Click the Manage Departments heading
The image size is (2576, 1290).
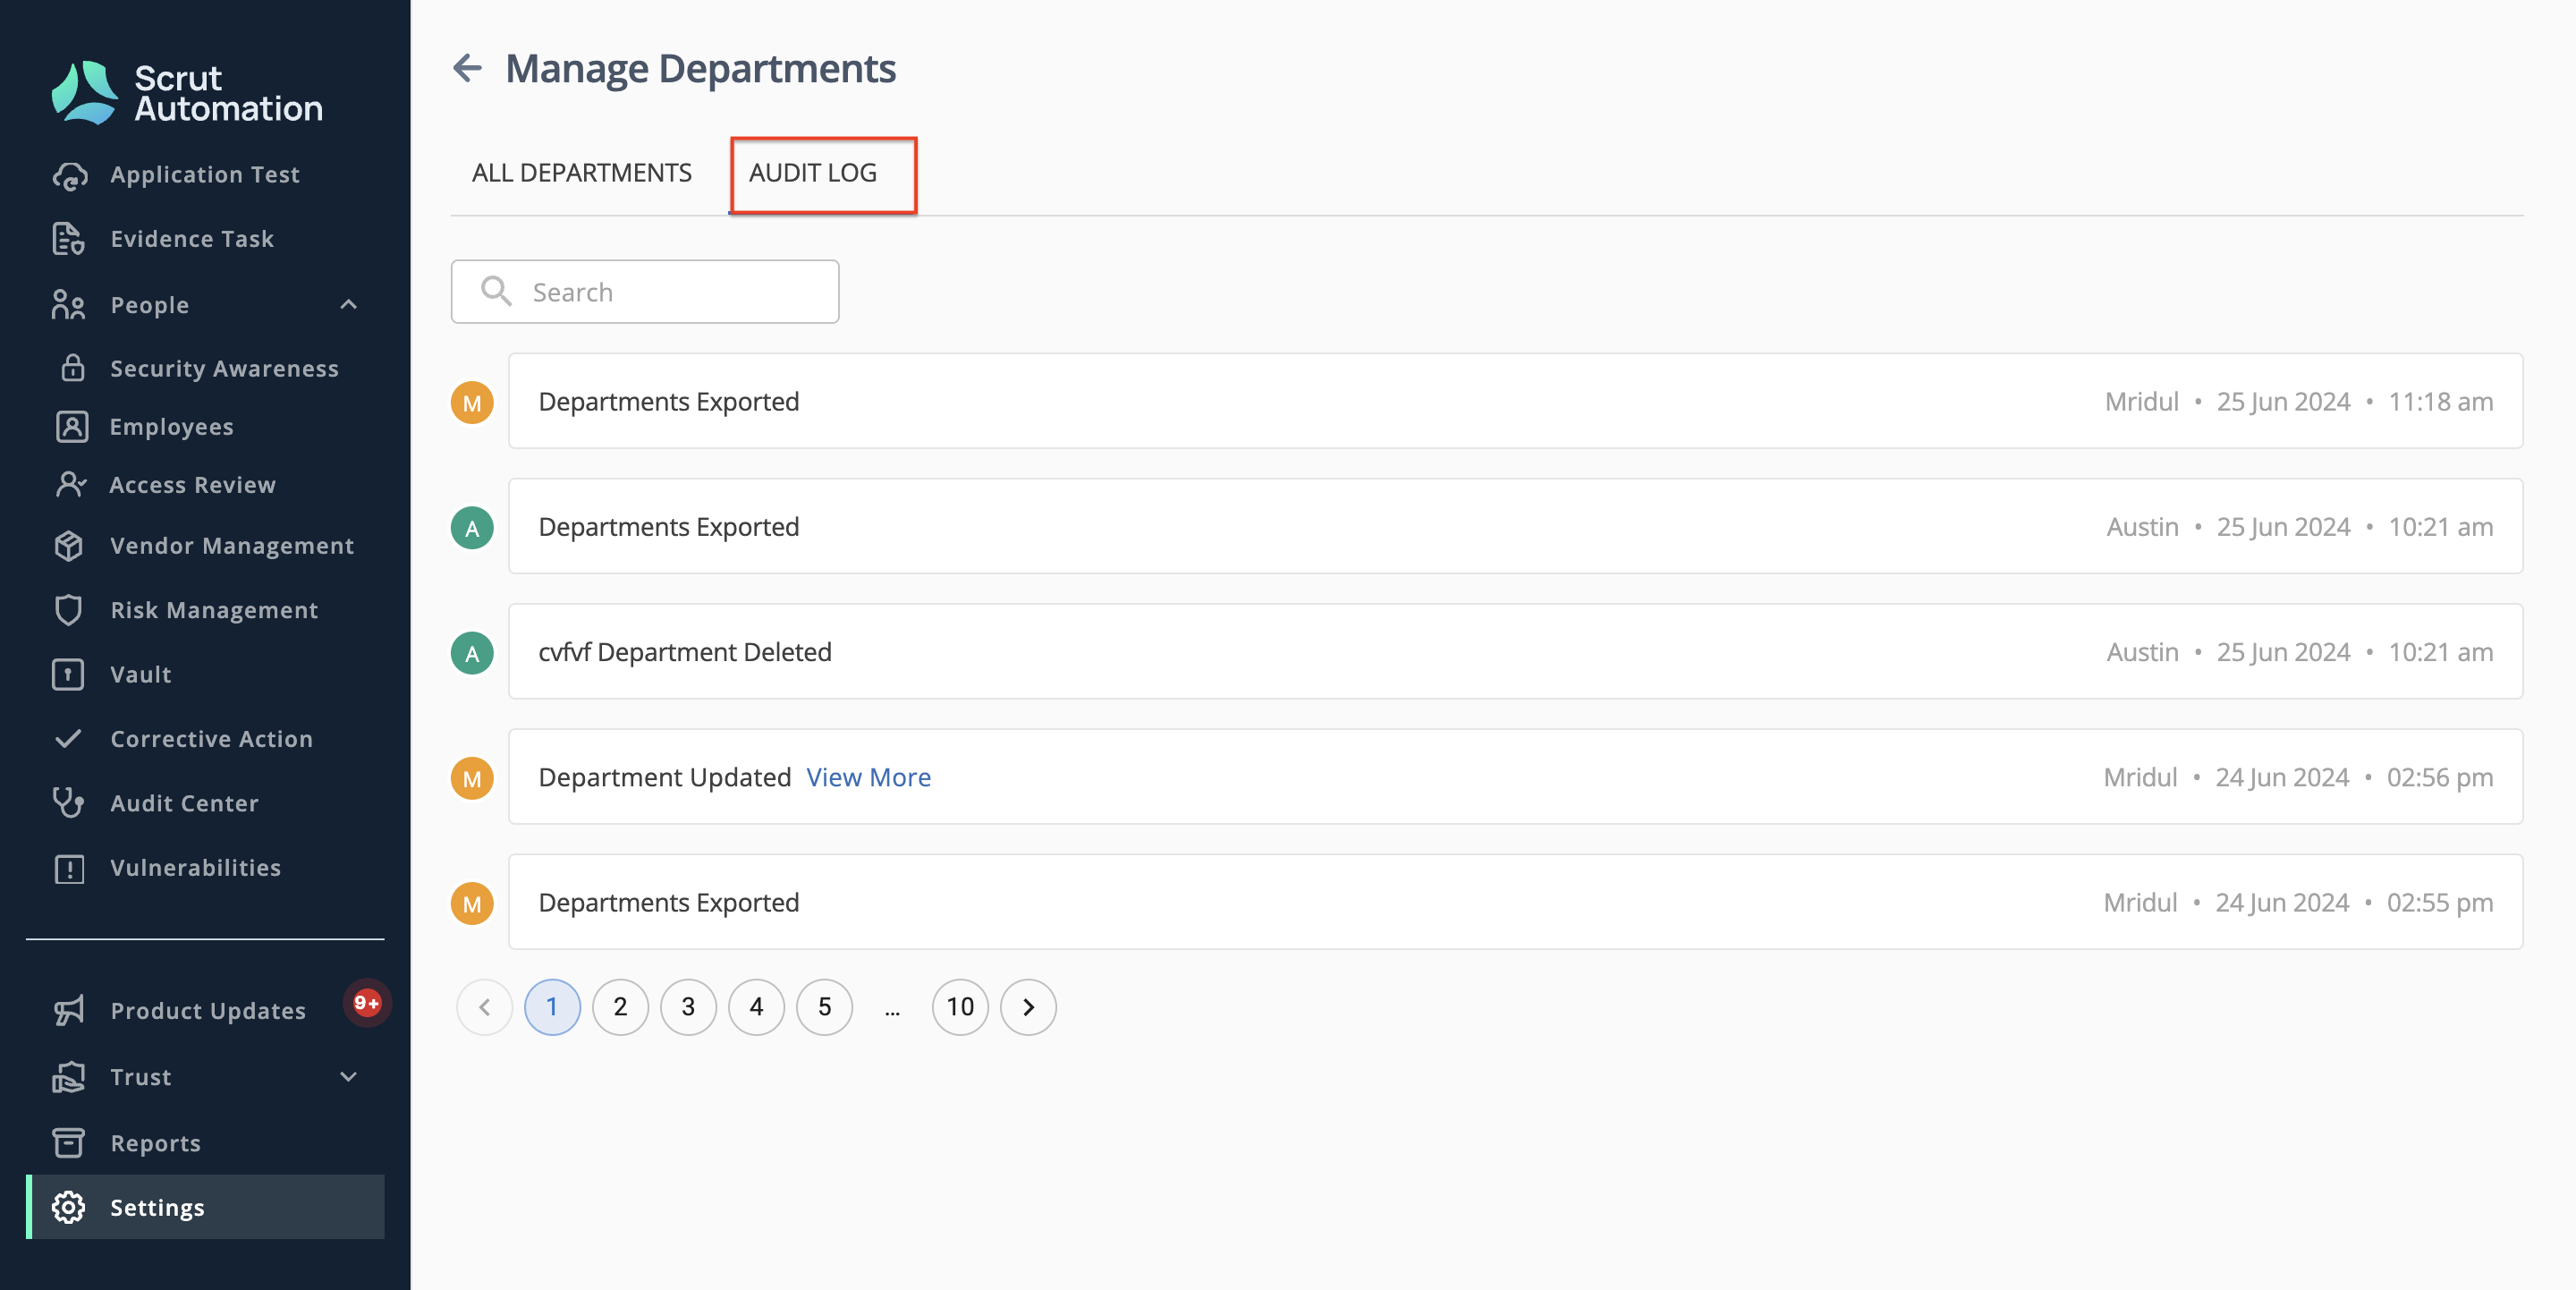[700, 68]
